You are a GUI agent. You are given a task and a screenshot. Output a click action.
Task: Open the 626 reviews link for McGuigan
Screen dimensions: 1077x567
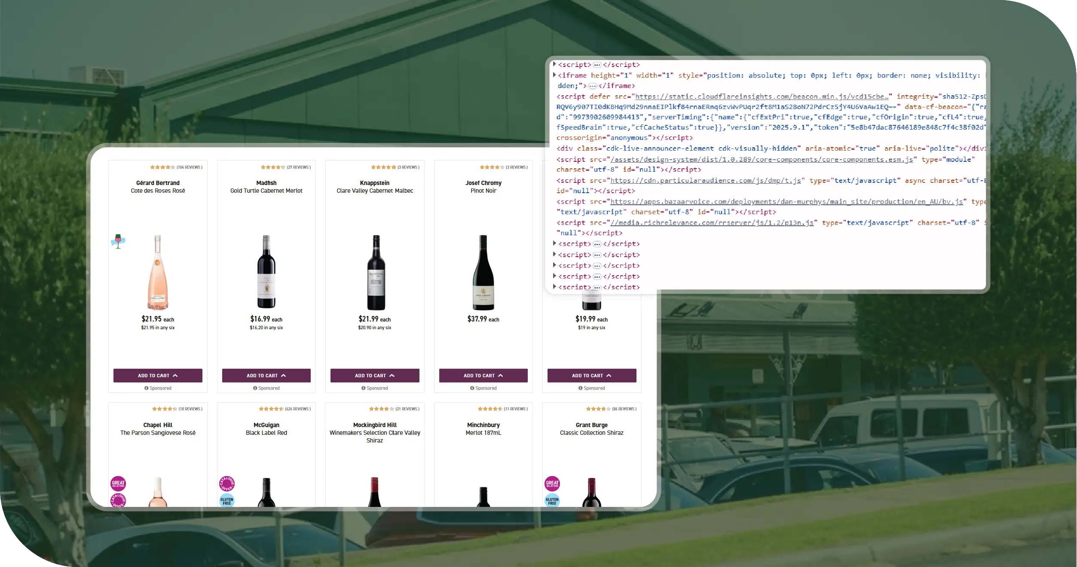pyautogui.click(x=298, y=409)
